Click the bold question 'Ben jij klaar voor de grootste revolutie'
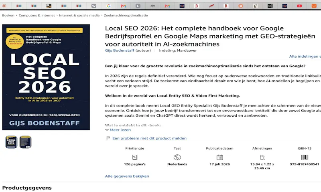Screen dimensions: 321x192 205,66
